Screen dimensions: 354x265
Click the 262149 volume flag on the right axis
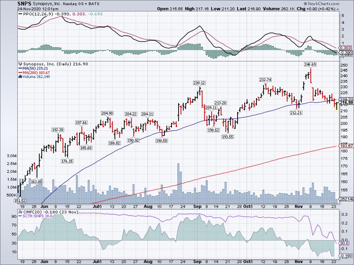point(346,199)
